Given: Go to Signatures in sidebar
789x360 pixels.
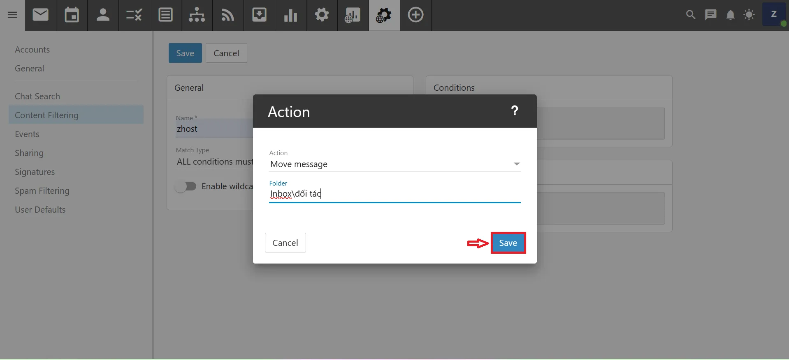Looking at the screenshot, I should [35, 172].
